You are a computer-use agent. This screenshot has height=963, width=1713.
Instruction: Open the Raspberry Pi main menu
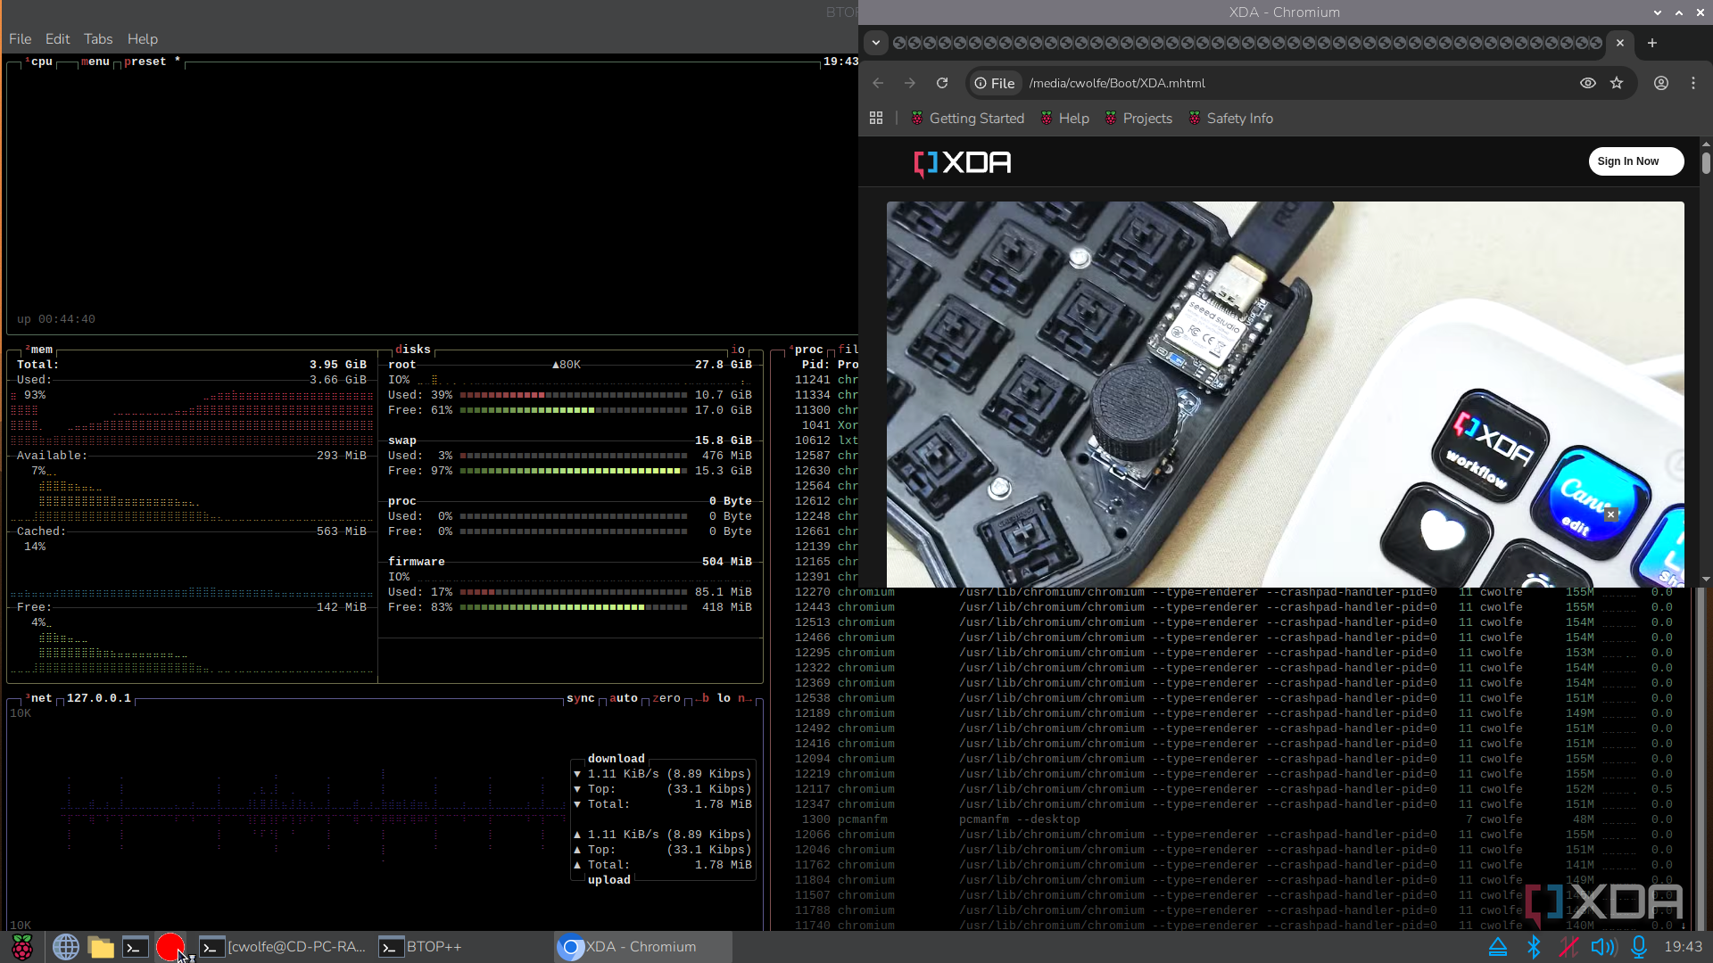[x=22, y=947]
